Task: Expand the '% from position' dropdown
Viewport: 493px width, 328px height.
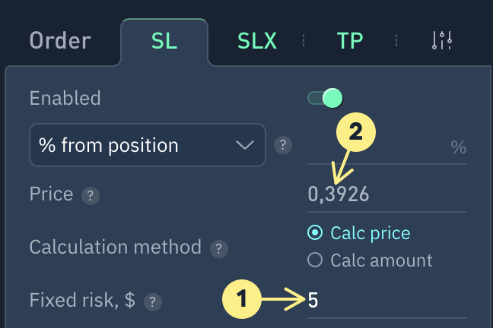Action: point(147,144)
